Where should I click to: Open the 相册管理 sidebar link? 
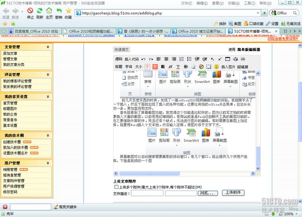10,170
